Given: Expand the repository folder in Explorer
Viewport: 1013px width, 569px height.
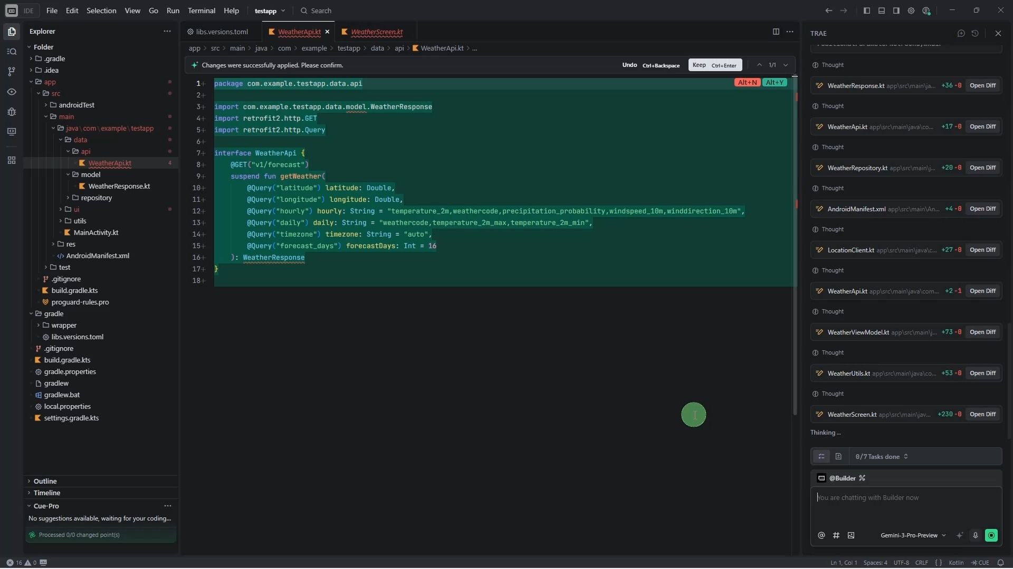Looking at the screenshot, I should coord(96,198).
